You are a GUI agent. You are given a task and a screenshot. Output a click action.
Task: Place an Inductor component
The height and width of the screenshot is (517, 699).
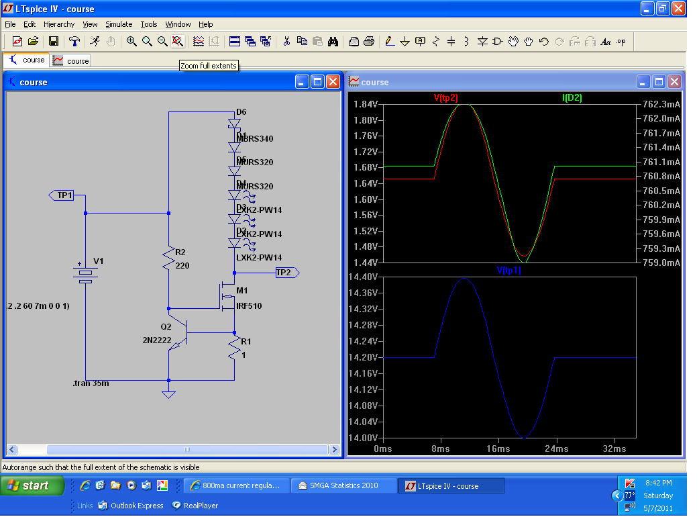tap(466, 42)
